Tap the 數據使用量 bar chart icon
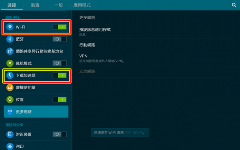 [10, 88]
